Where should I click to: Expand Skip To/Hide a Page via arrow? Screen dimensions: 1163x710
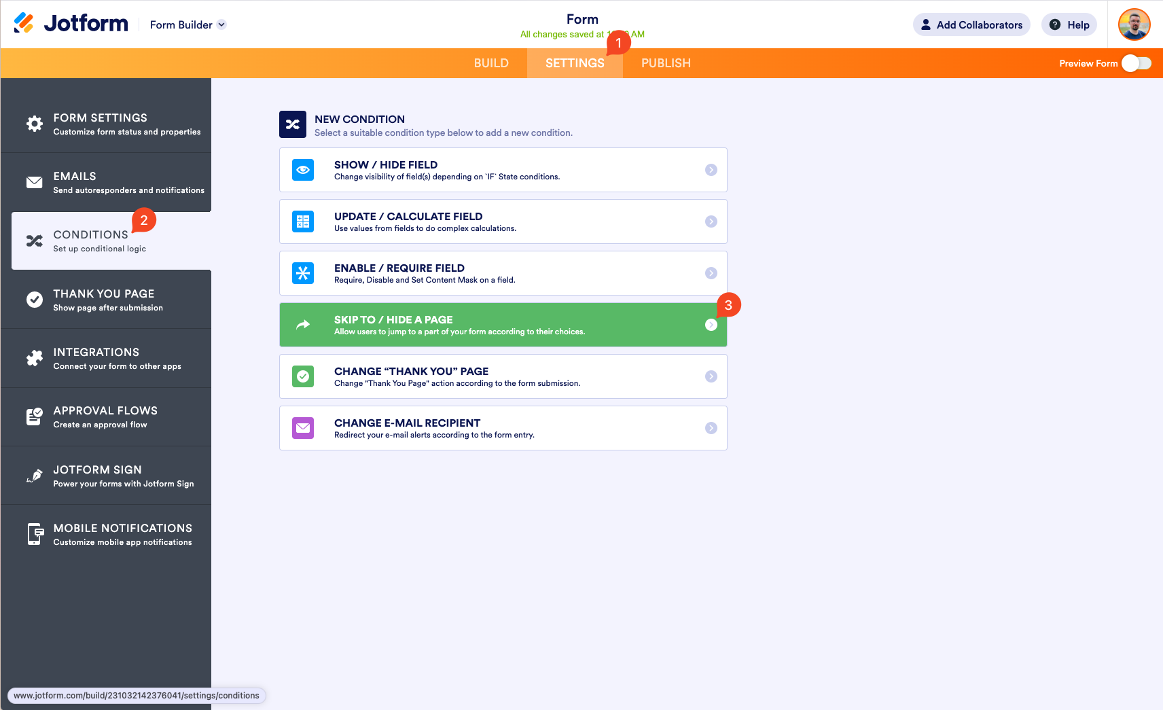coord(711,325)
